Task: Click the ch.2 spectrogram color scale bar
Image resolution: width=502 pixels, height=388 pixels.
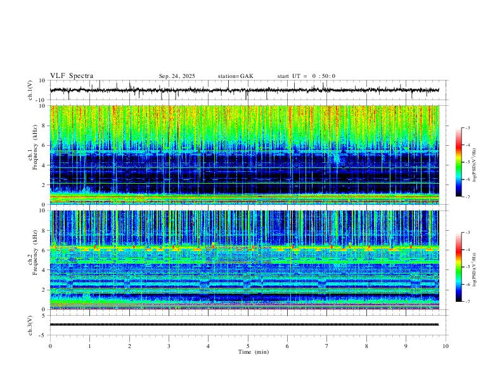Action: pos(459,267)
